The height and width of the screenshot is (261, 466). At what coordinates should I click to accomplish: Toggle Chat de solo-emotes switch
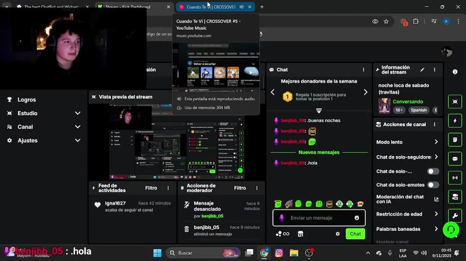[x=433, y=185]
